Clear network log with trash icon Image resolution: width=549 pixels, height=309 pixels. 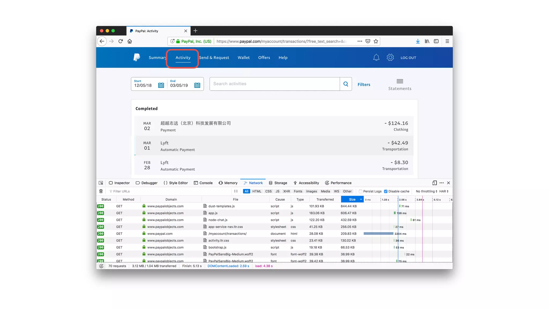[101, 191]
